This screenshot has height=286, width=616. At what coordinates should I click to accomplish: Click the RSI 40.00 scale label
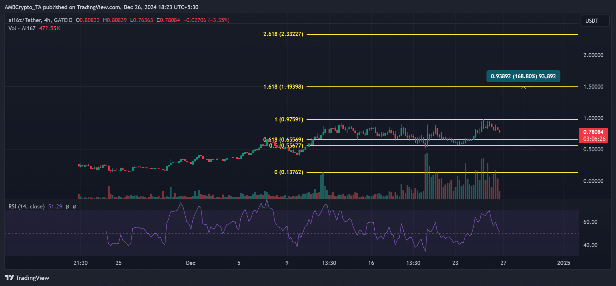pos(590,245)
